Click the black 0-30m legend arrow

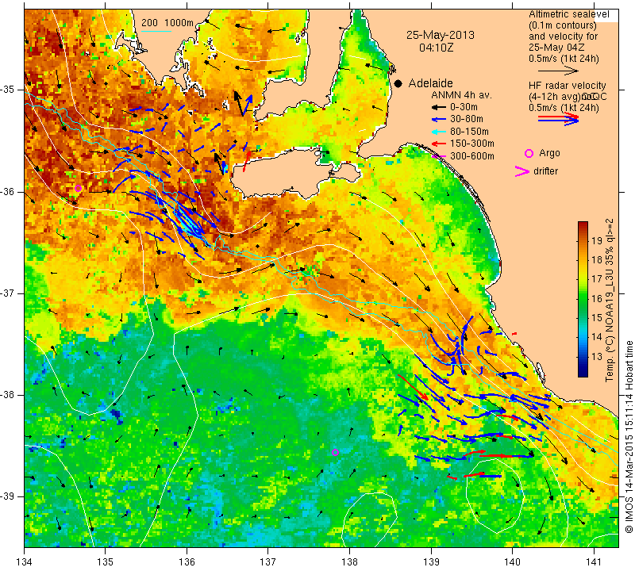[x=438, y=107]
